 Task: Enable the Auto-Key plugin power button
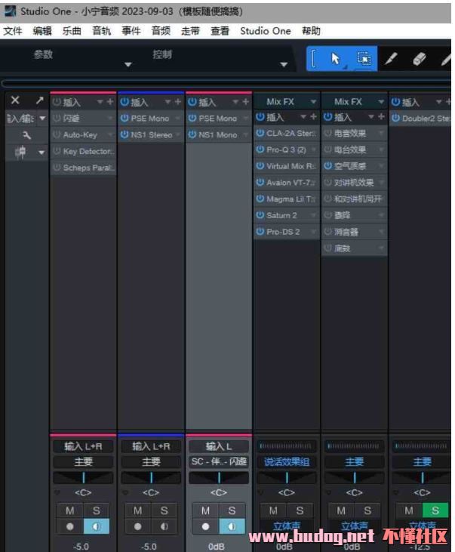click(57, 134)
